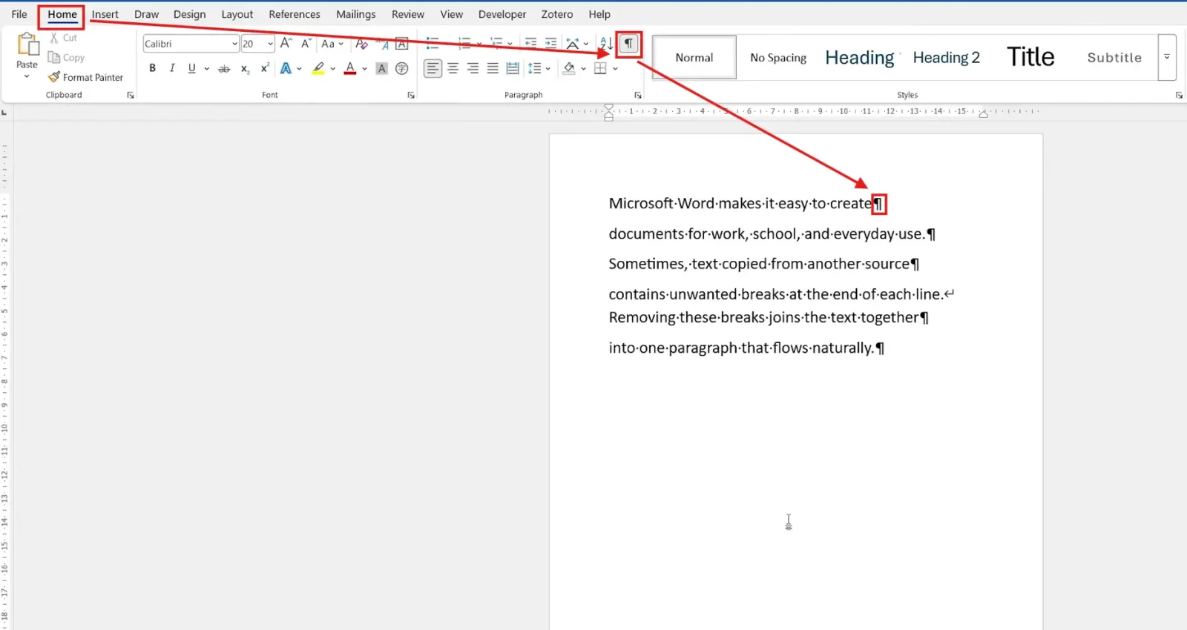Image resolution: width=1187 pixels, height=630 pixels.
Task: Switch to the Layout tab
Action: [237, 14]
